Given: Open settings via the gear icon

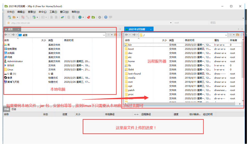Looking at the screenshot, I should pyautogui.click(x=100, y=17).
